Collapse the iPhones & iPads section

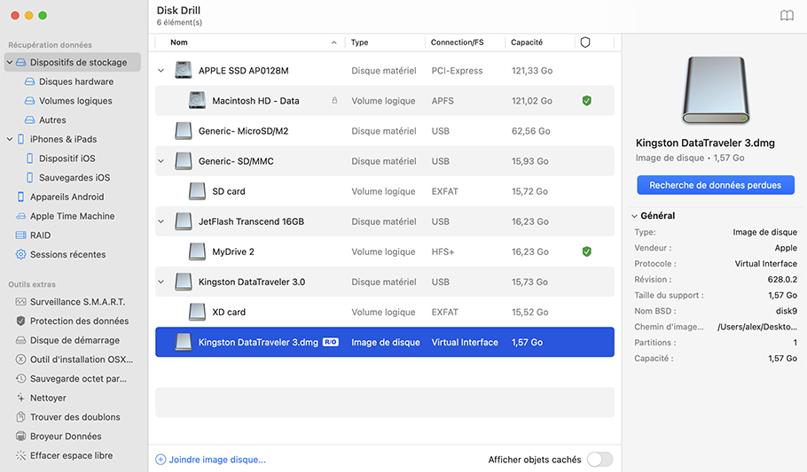[9, 139]
